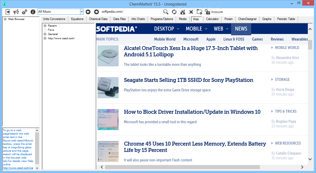Click the STORAGE category link
This screenshot has height=173, width=316.
282,80
